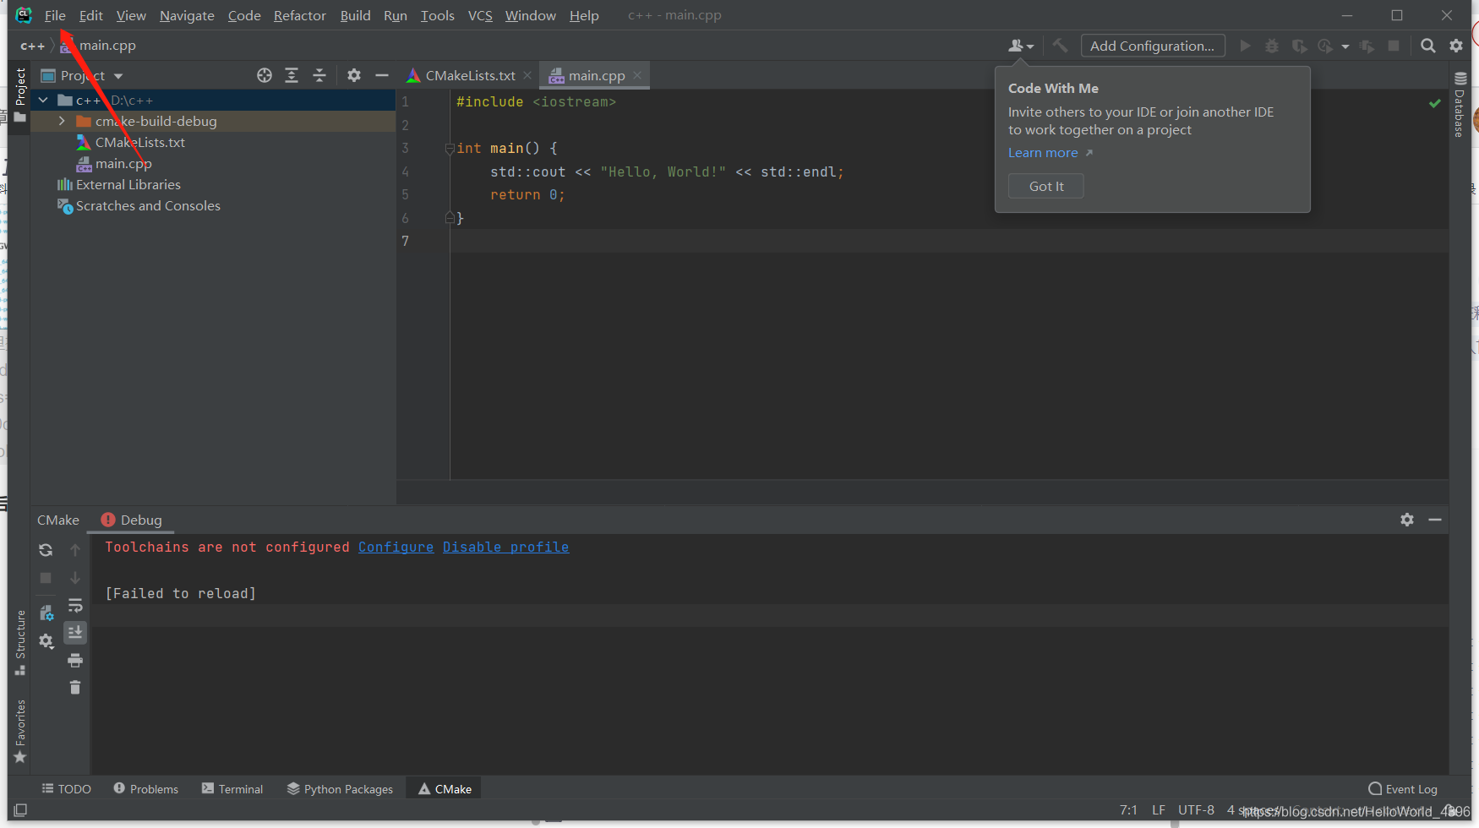The image size is (1479, 828).
Task: Collapse the c++ project root node
Action: (x=43, y=100)
